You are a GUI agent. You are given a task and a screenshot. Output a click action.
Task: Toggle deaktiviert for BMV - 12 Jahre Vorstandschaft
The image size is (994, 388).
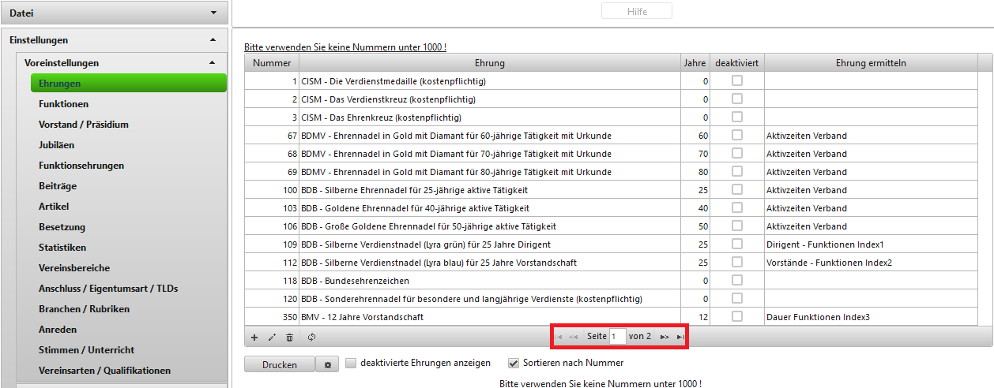click(x=736, y=316)
